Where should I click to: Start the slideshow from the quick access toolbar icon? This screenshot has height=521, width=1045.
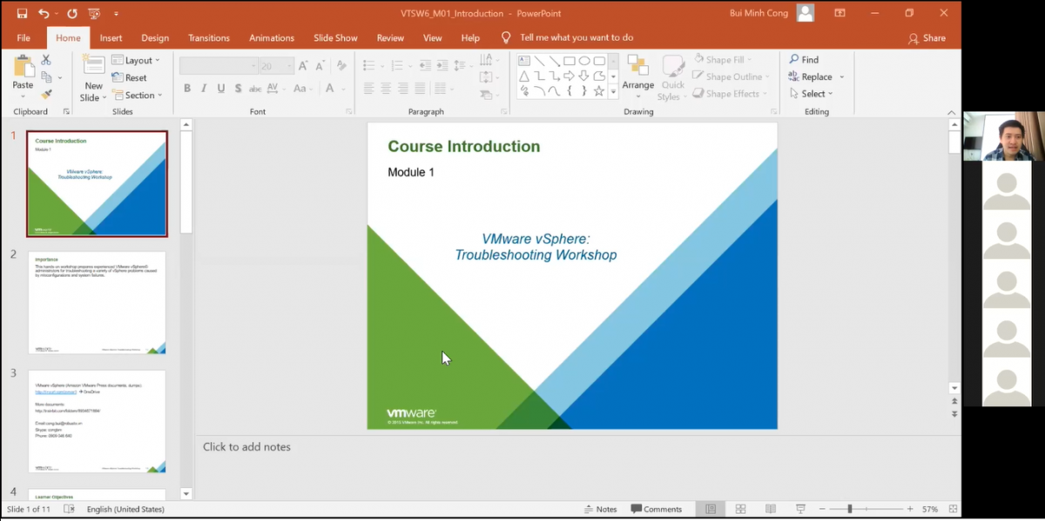pyautogui.click(x=94, y=13)
